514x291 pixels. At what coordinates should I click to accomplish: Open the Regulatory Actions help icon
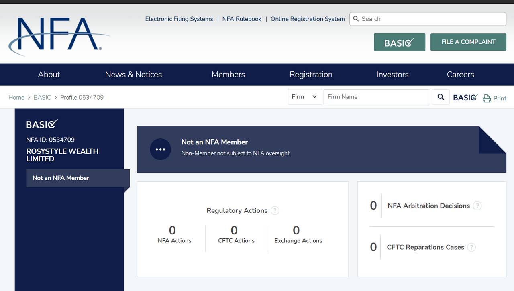pyautogui.click(x=275, y=210)
